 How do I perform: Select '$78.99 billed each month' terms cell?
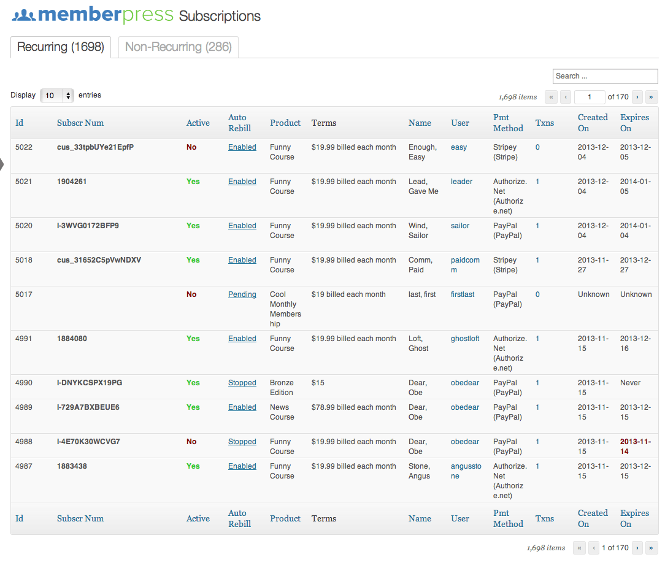[354, 407]
